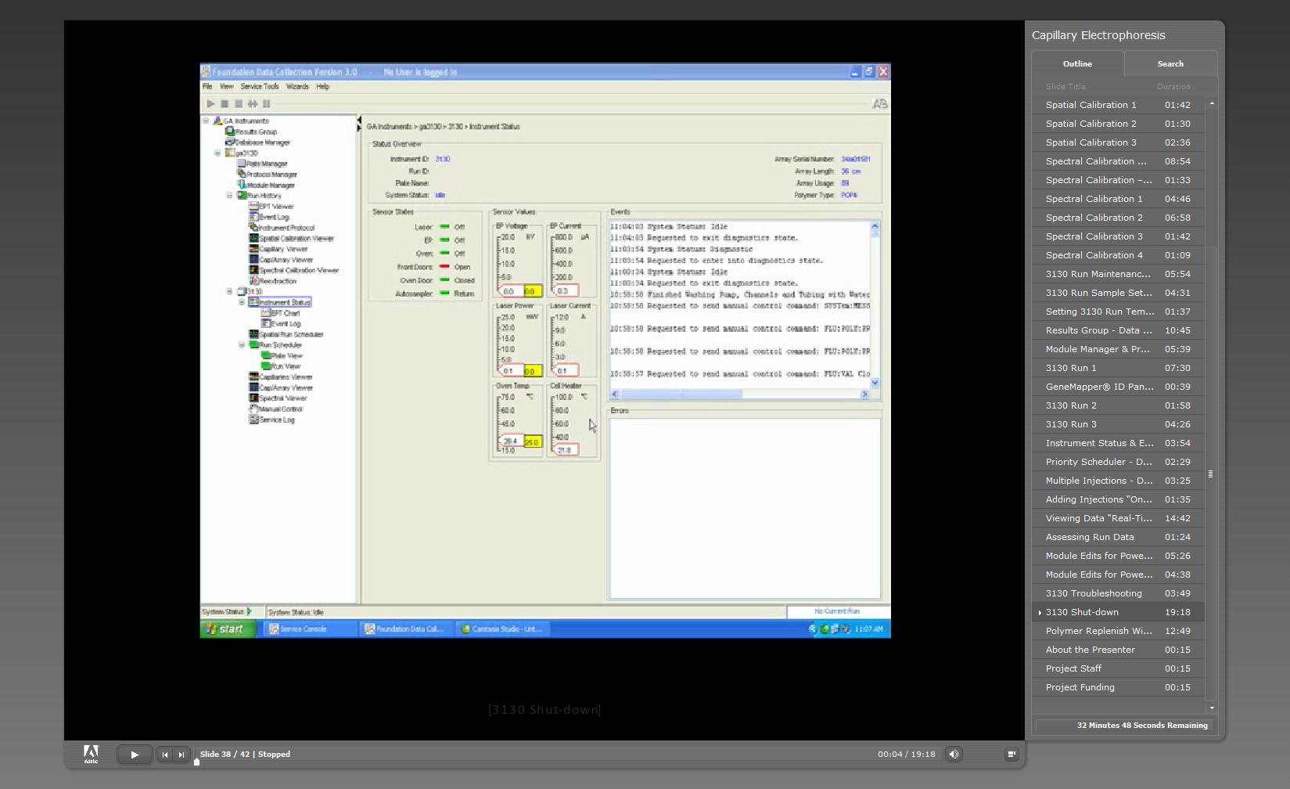Jump to Priority Scheduler slide

[1118, 462]
